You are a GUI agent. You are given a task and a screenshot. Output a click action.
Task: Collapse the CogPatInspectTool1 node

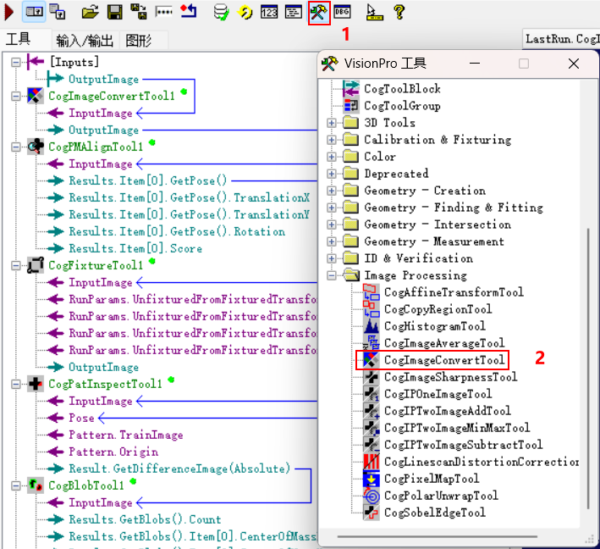[x=16, y=385]
